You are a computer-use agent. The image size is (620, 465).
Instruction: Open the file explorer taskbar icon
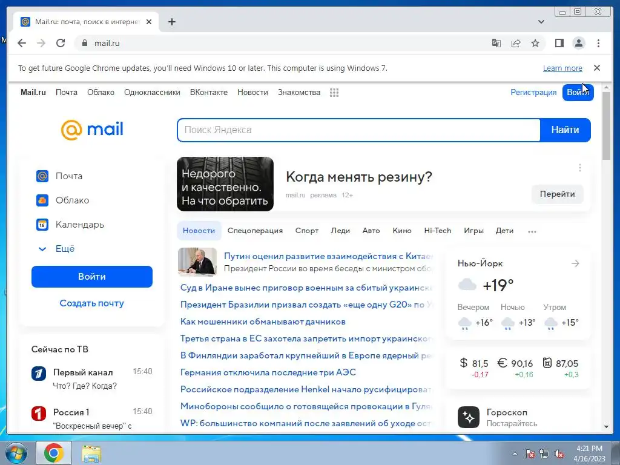tap(91, 453)
